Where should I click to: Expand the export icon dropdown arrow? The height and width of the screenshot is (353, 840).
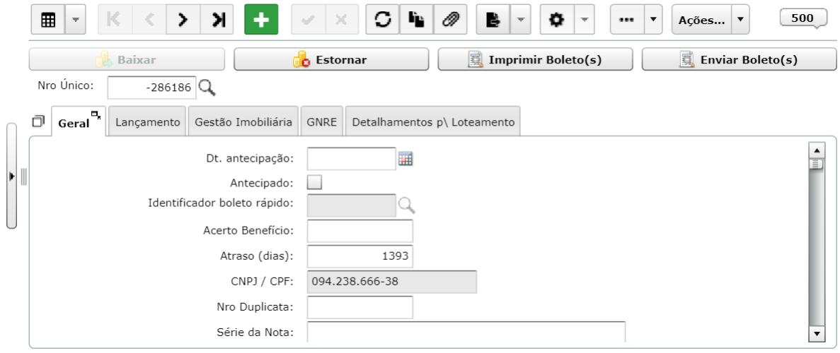click(520, 20)
